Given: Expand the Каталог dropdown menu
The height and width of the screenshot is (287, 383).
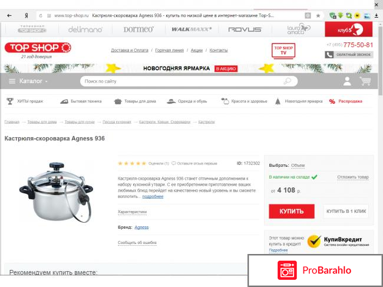Looking at the screenshot, I should pos(28,81).
